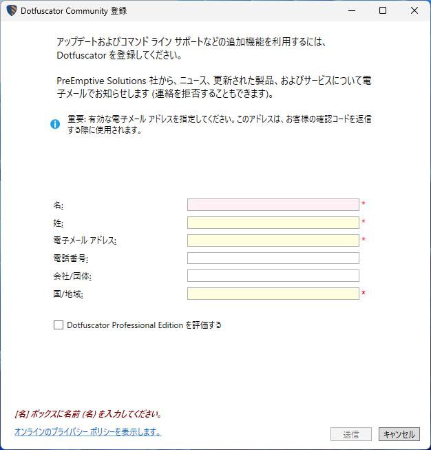
Task: Click the PreEmptive Solutions paragraph text
Action: [x=214, y=87]
